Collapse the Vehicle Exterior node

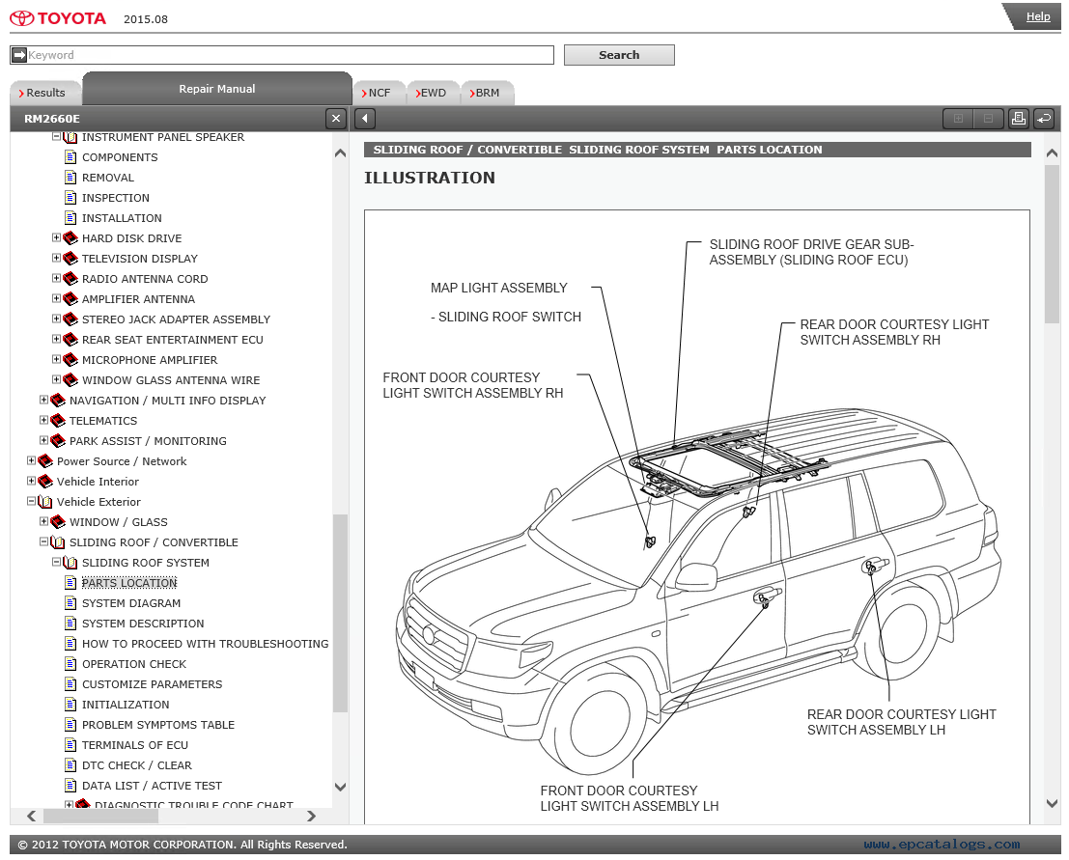(x=31, y=501)
